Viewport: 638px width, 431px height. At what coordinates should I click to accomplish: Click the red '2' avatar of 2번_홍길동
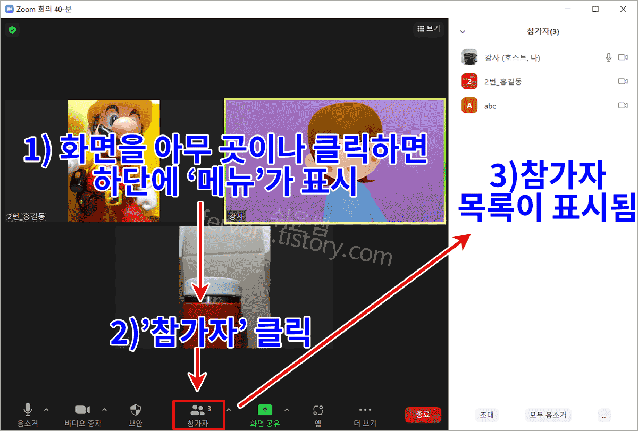point(469,82)
